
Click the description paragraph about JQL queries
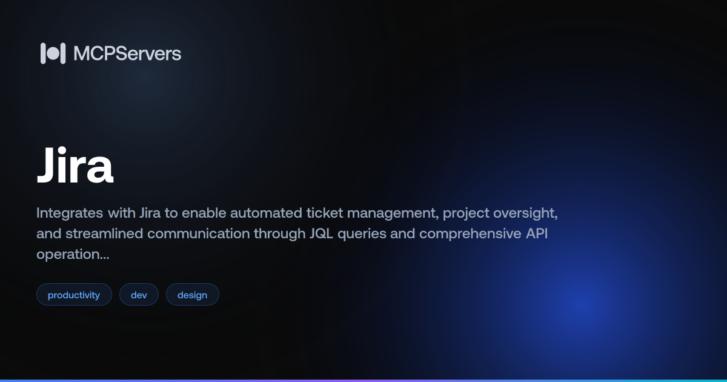297,233
